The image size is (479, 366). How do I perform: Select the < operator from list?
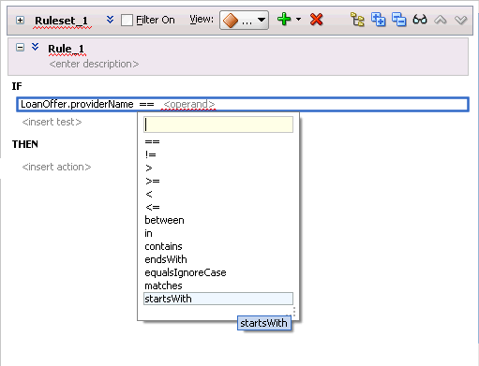[x=218, y=194]
